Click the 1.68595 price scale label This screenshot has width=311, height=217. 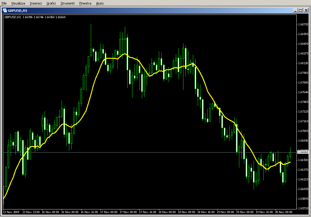303,34
